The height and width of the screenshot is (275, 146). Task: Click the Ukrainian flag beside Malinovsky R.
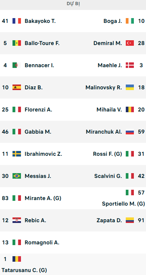click(x=130, y=87)
